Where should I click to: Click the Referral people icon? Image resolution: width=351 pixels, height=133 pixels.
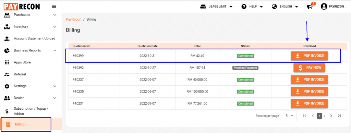pyautogui.click(x=7, y=74)
